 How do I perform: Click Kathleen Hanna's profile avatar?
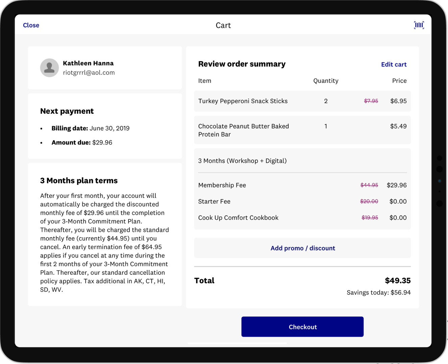pyautogui.click(x=49, y=68)
